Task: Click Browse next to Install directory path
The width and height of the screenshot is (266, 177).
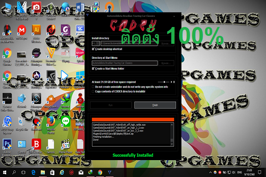Action: pos(166,43)
